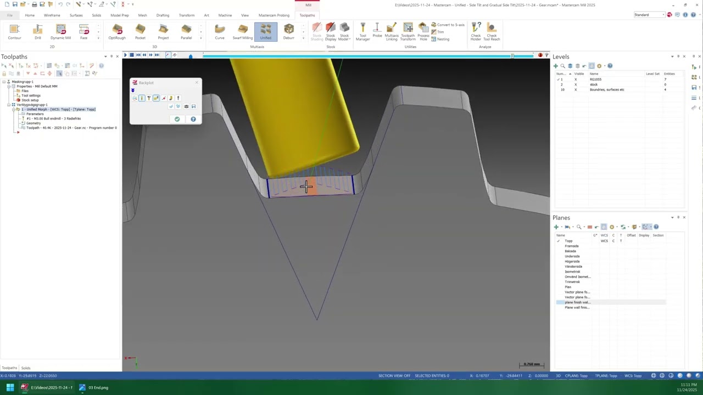Open the OptiRough 3D toolpath

pos(117,32)
